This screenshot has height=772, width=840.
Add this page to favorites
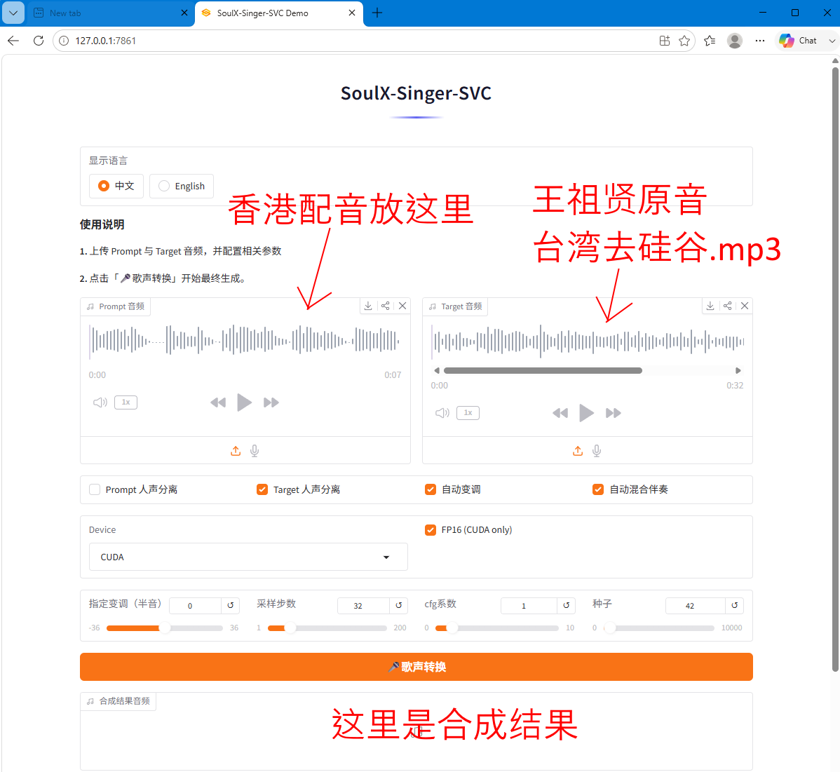click(684, 41)
